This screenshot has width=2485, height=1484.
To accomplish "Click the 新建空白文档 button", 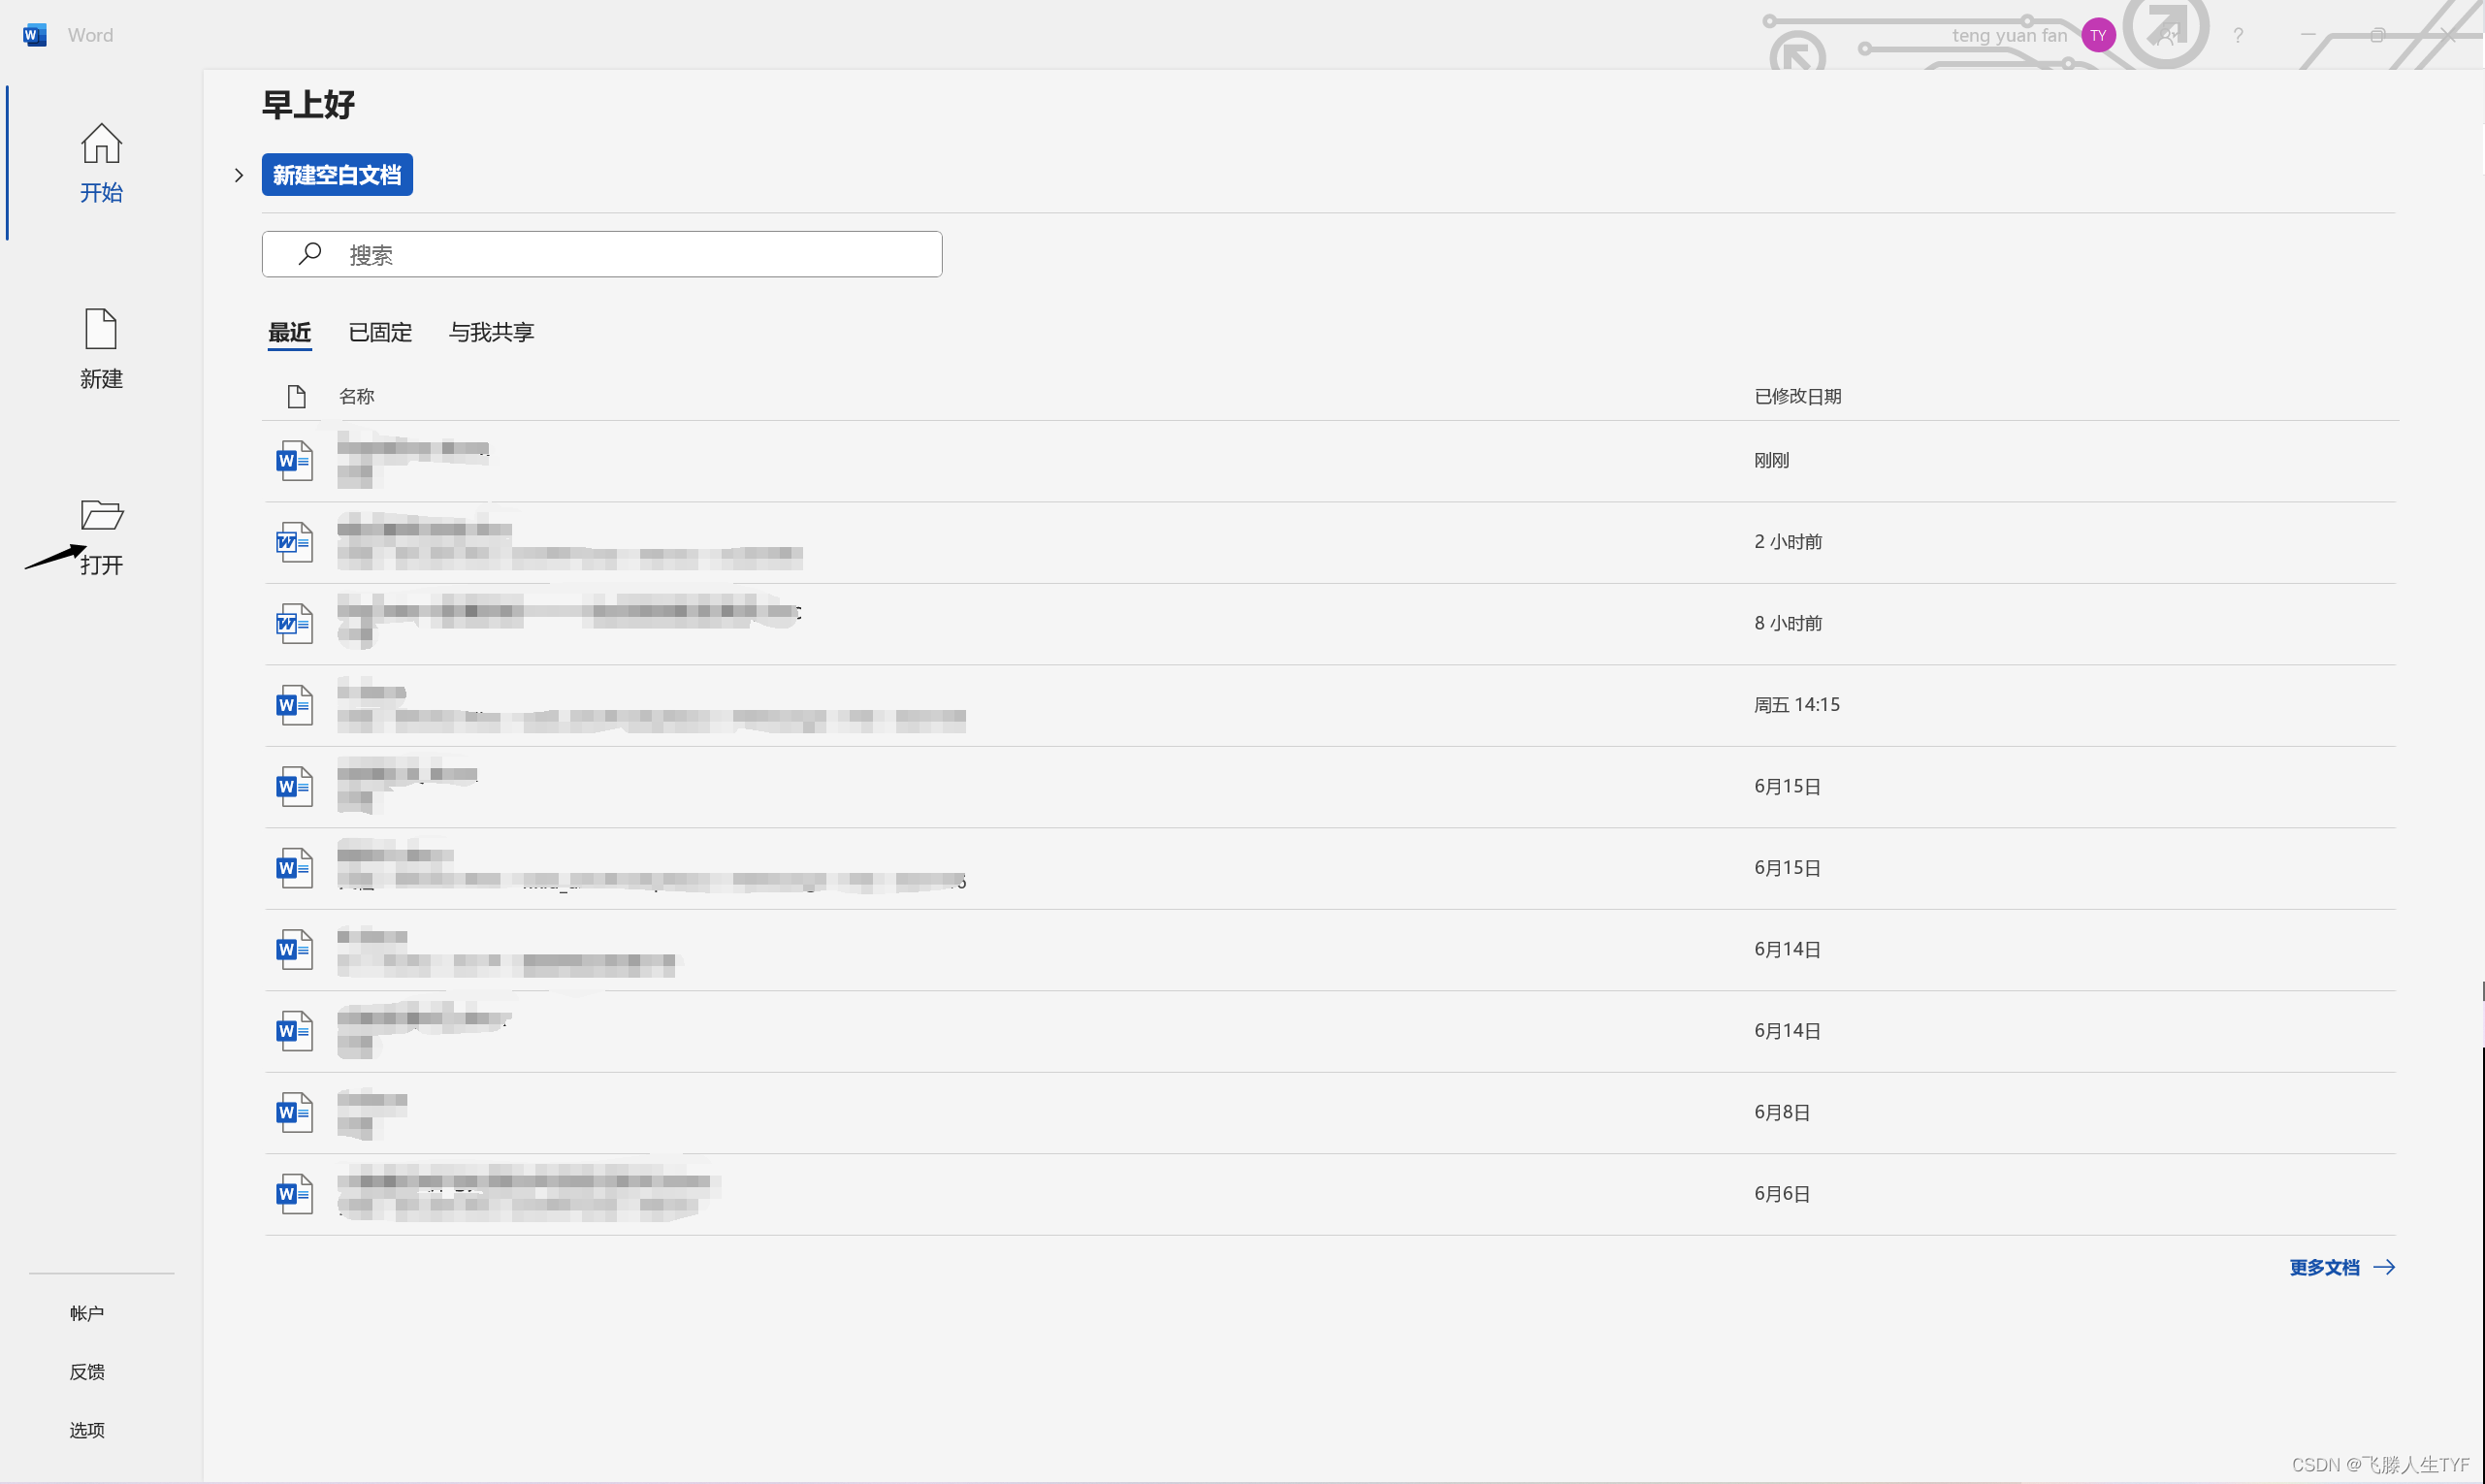I will click(x=337, y=175).
